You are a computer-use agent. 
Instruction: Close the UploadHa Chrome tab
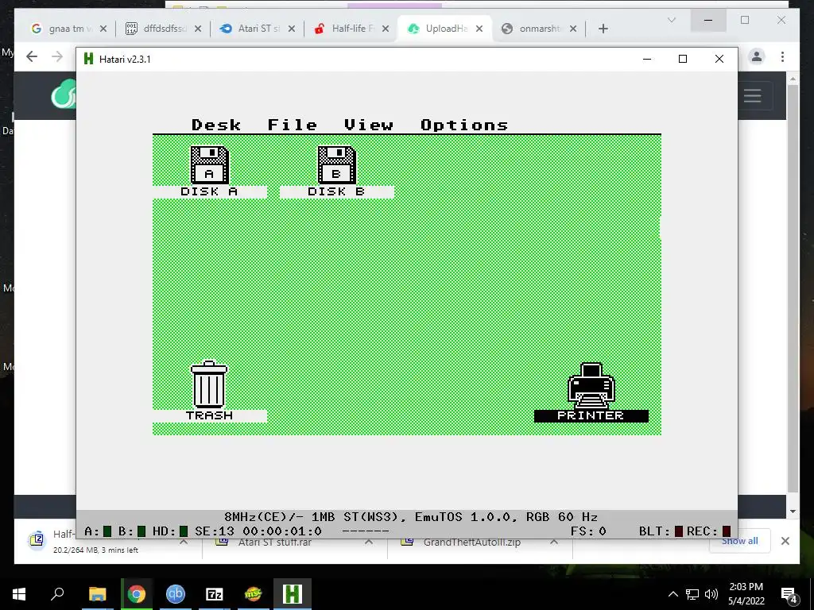(x=479, y=29)
